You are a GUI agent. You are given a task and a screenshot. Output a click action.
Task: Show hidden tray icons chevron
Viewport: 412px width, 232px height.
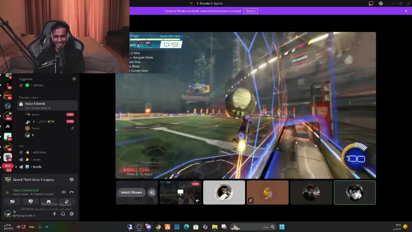point(47,227)
